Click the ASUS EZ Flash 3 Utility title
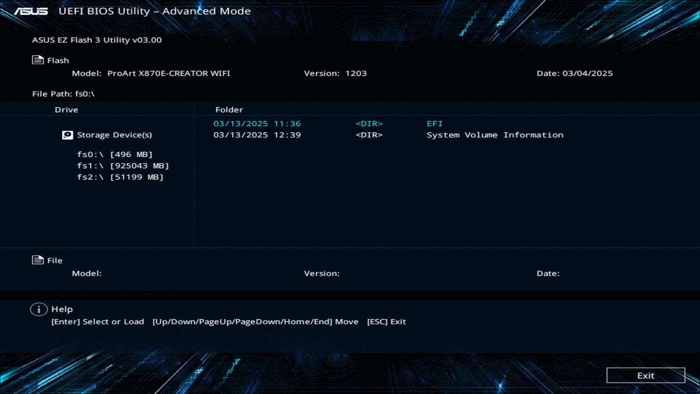700x394 pixels. [x=97, y=40]
